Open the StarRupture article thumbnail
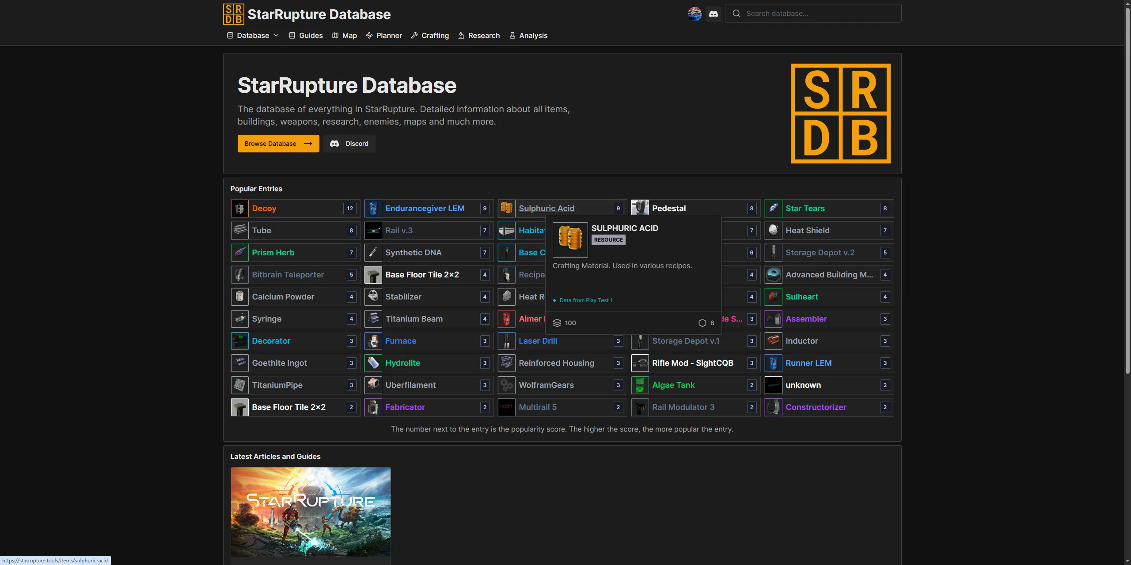 pos(311,512)
